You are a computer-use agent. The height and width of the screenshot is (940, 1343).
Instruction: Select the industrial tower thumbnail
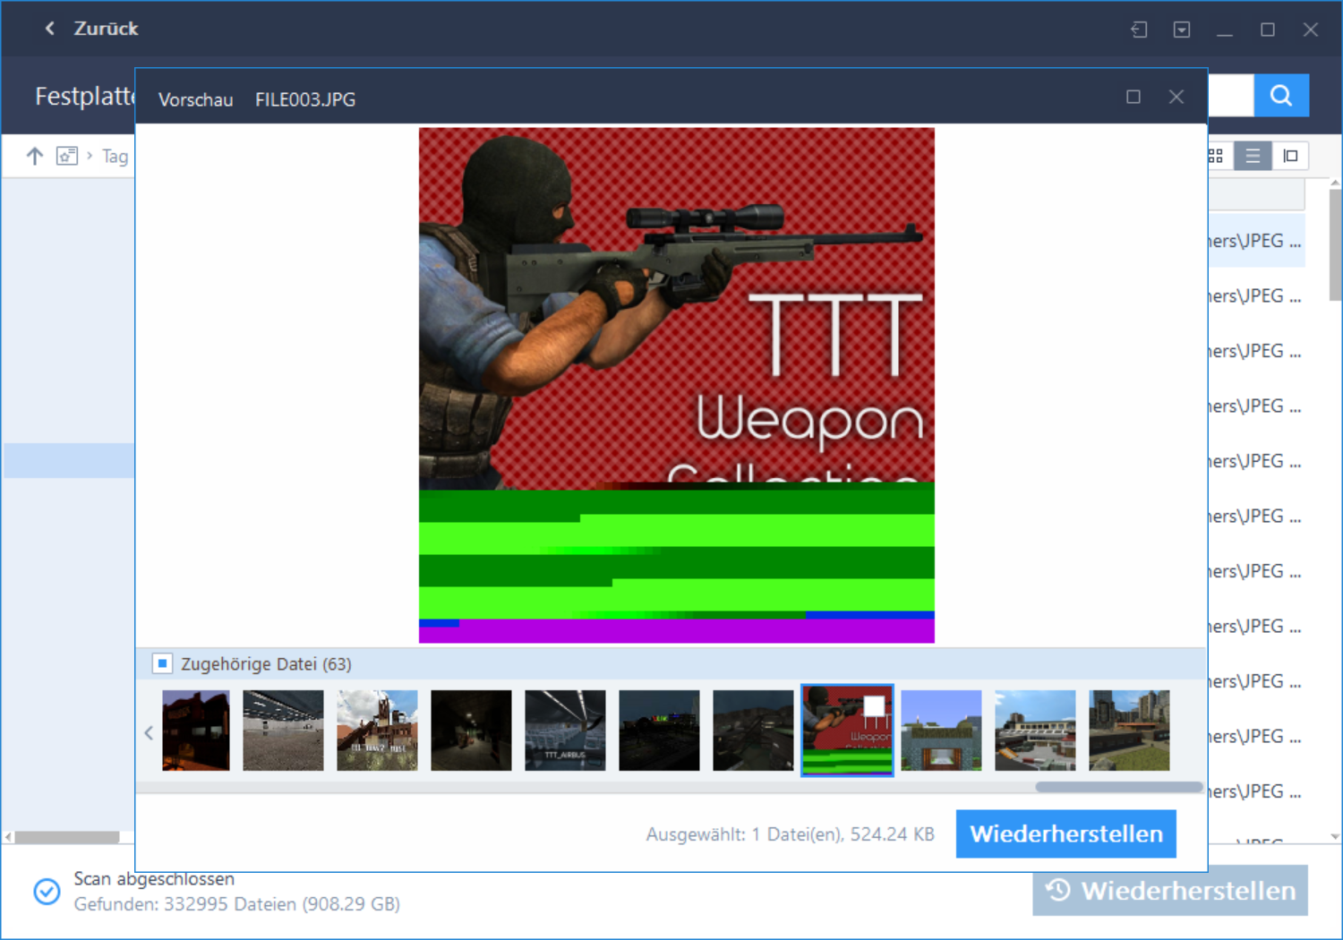(x=377, y=731)
